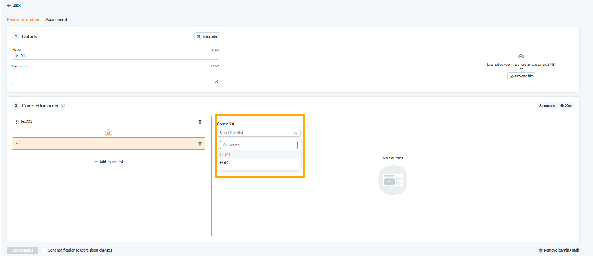Viewport: 593px width, 256px height.
Task: Click the drag handle of empty highlighted row
Action: (x=17, y=144)
